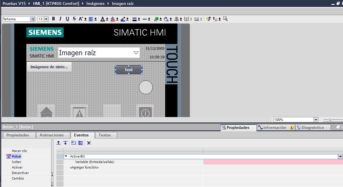343x187 pixels.
Task: Click the text alignment icon
Action: [91, 19]
